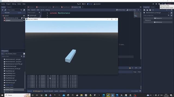Open the Debugger (1) bottom panel
The height and width of the screenshot is (97, 174).
[x=38, y=91]
